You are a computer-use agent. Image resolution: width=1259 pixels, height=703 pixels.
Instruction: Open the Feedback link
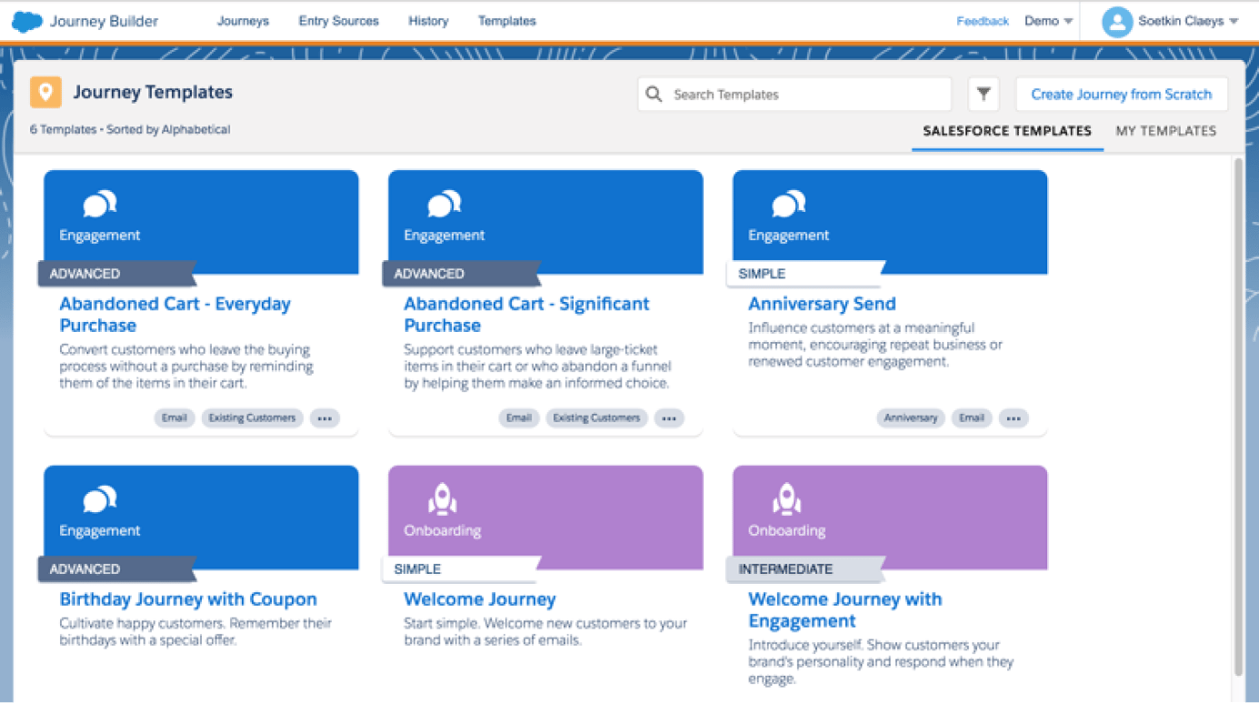tap(983, 21)
